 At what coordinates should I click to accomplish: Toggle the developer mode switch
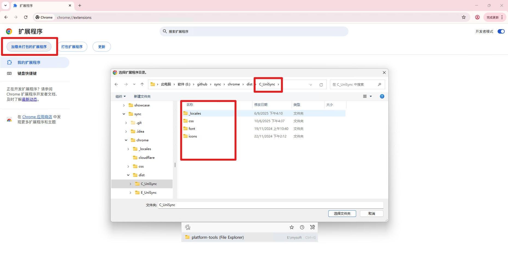(x=501, y=31)
